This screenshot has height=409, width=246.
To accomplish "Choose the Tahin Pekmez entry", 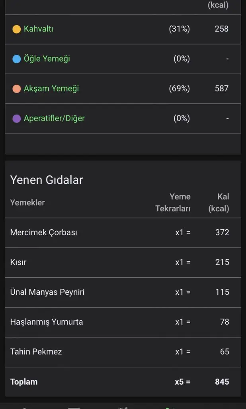I will coord(36,352).
